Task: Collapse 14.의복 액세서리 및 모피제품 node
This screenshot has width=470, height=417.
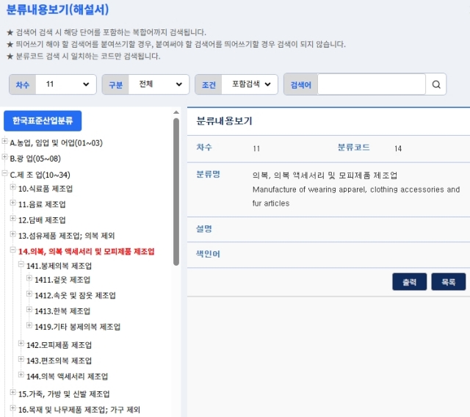Action: [x=12, y=250]
